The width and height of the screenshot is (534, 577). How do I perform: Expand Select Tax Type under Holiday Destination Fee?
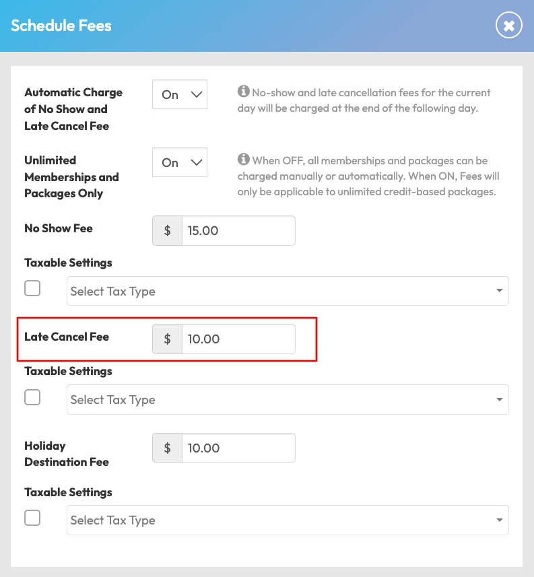288,520
